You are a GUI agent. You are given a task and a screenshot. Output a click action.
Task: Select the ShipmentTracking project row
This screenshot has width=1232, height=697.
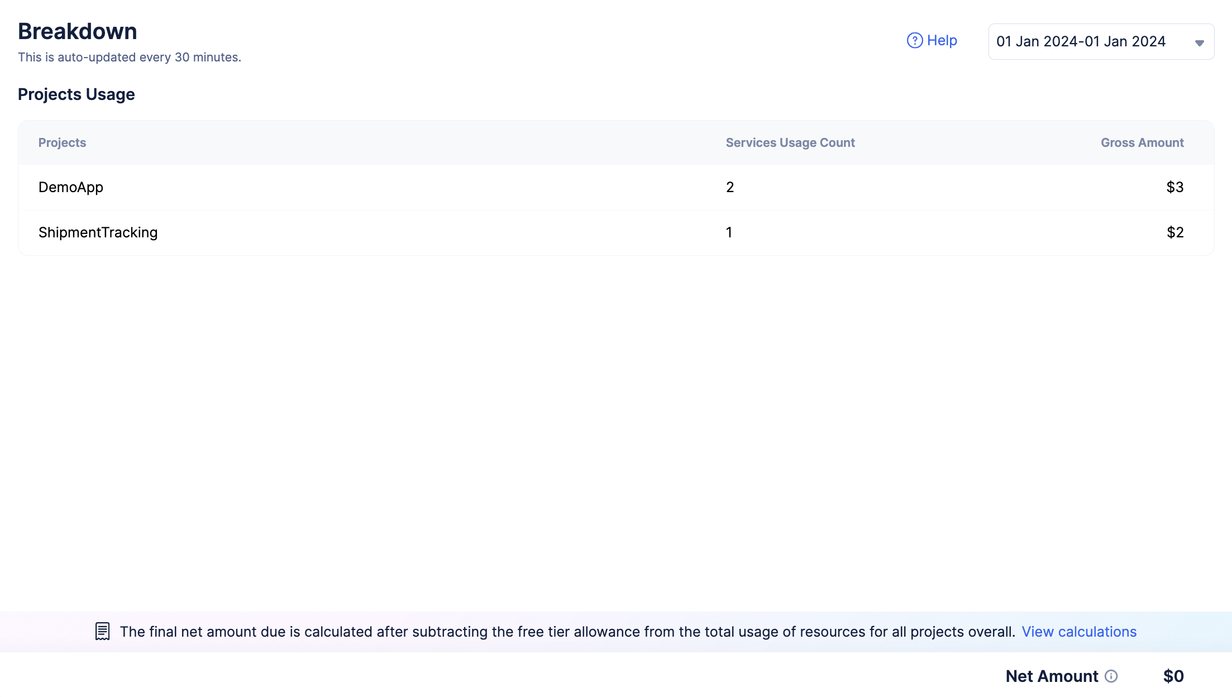coord(616,232)
